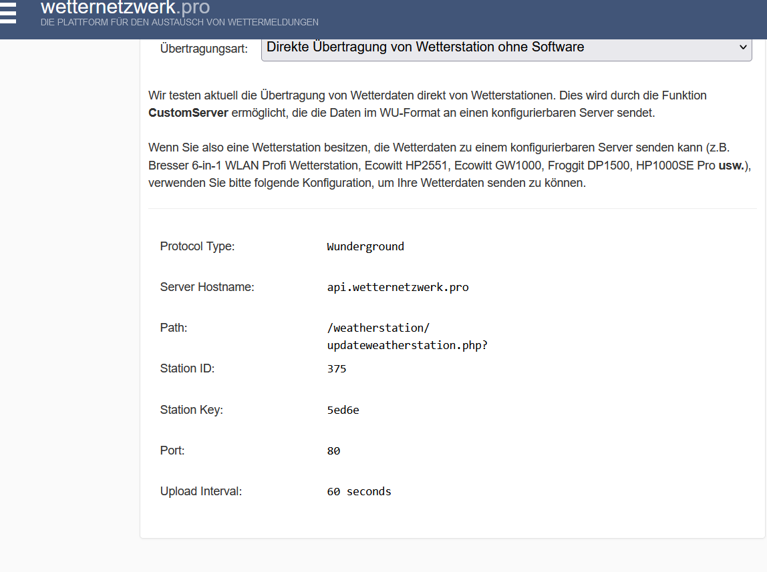This screenshot has height=572, width=767.
Task: Click the site tagline under the logo
Action: pos(179,22)
